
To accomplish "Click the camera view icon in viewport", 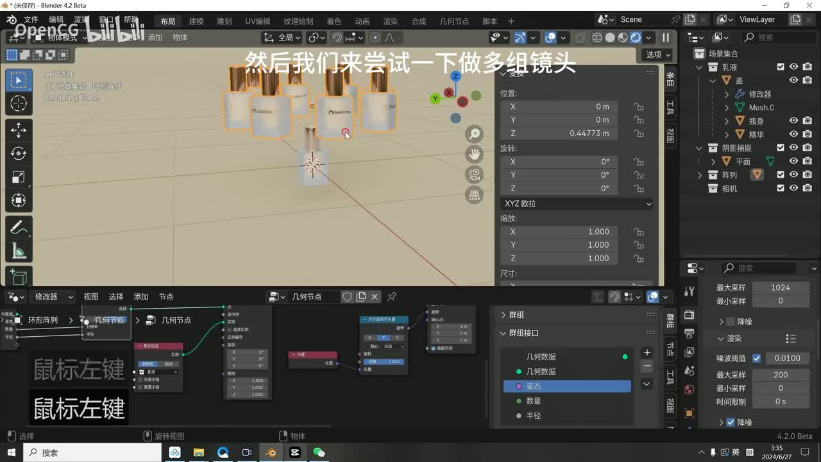I will 475,175.
